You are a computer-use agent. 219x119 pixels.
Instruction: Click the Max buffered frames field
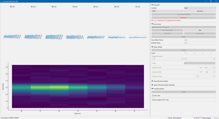point(200,40)
